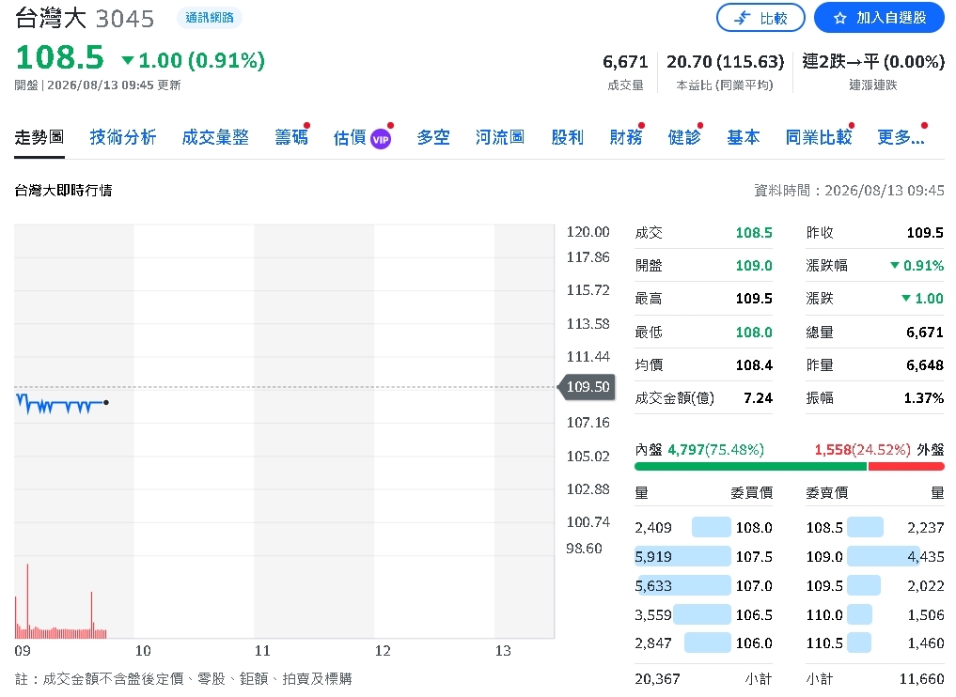This screenshot has height=697, width=956.
Task: Click ask volume 1,460
Action: [926, 643]
